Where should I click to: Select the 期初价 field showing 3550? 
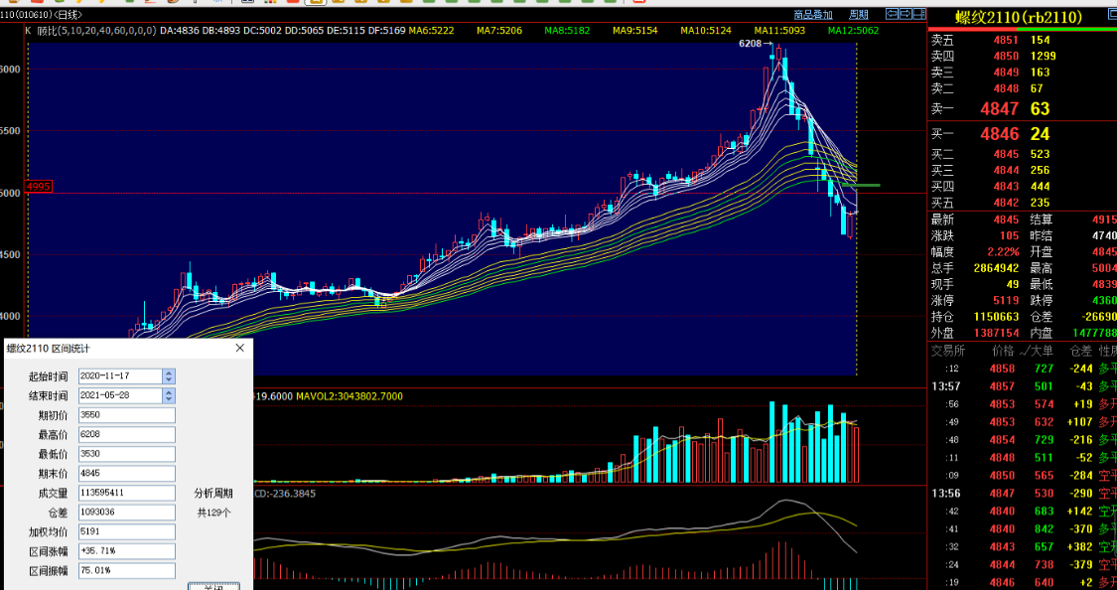click(x=127, y=415)
